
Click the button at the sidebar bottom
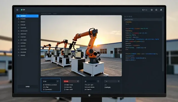pos(28,87)
